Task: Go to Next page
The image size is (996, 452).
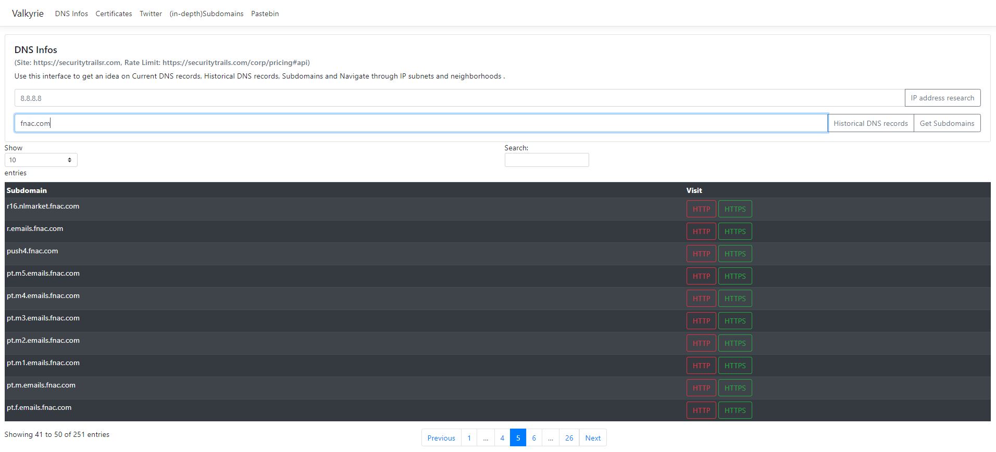Action: (593, 438)
